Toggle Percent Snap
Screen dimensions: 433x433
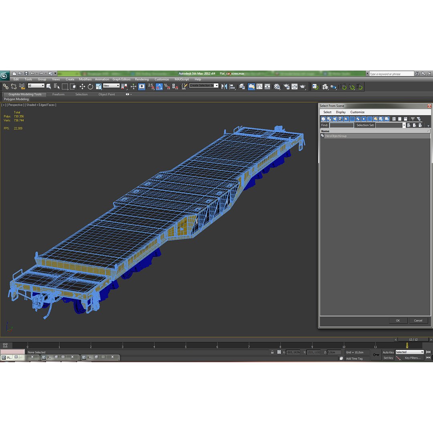click(167, 87)
